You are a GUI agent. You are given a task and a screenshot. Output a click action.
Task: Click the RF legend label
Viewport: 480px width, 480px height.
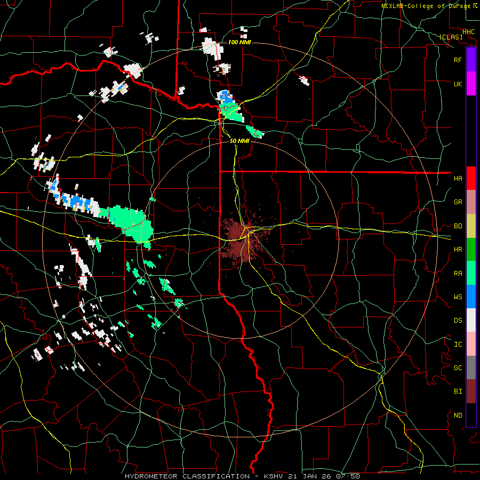point(458,60)
